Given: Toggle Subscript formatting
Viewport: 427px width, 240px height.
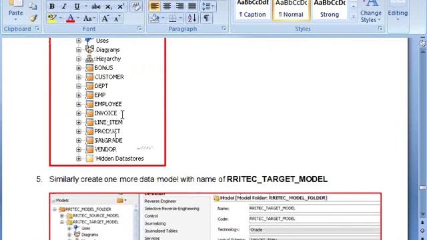Looking at the screenshot, I should click(x=108, y=7).
